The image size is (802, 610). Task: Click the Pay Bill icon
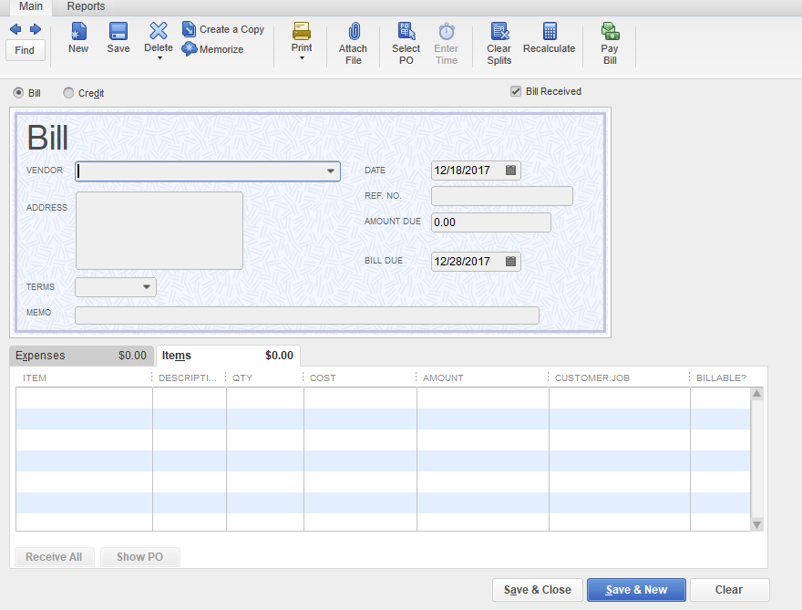click(x=610, y=31)
